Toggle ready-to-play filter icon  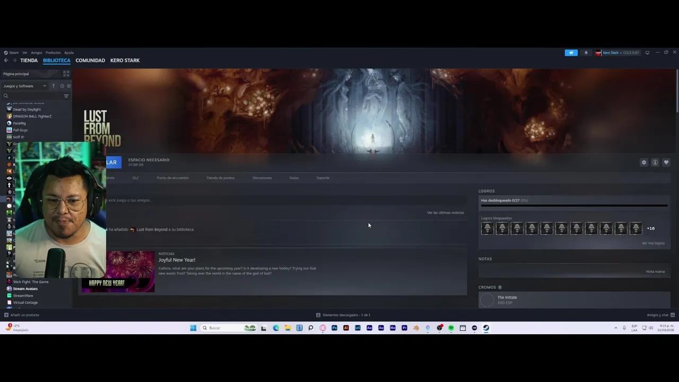[68, 86]
